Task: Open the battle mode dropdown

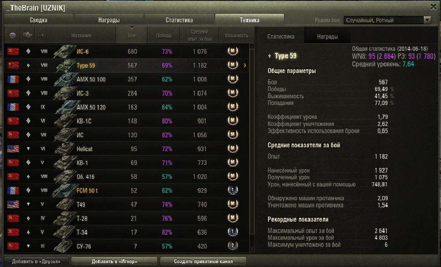Action: (387, 20)
